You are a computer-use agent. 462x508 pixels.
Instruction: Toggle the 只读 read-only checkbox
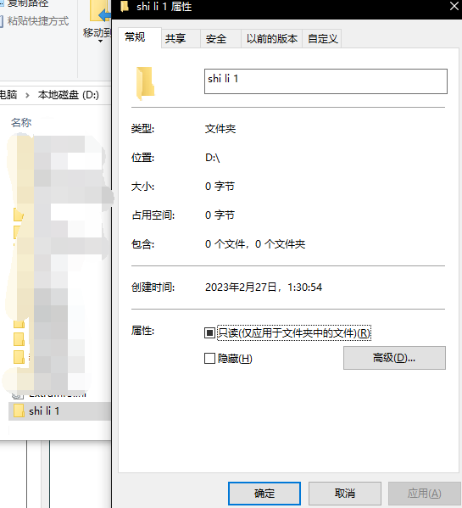click(x=209, y=332)
